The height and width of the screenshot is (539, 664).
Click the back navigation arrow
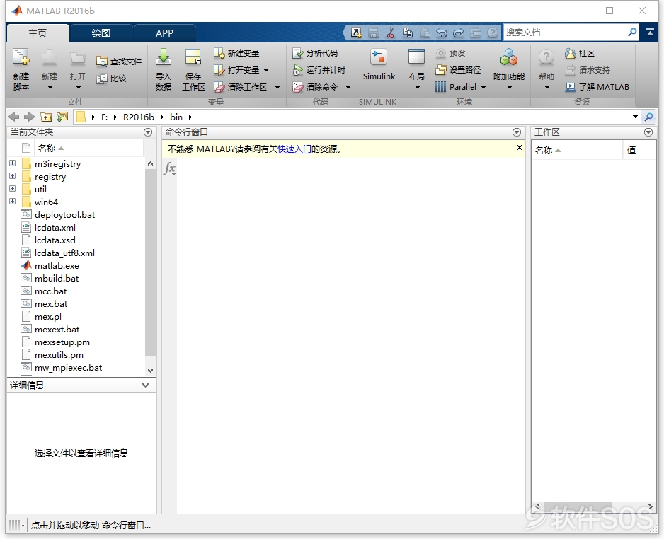point(13,117)
